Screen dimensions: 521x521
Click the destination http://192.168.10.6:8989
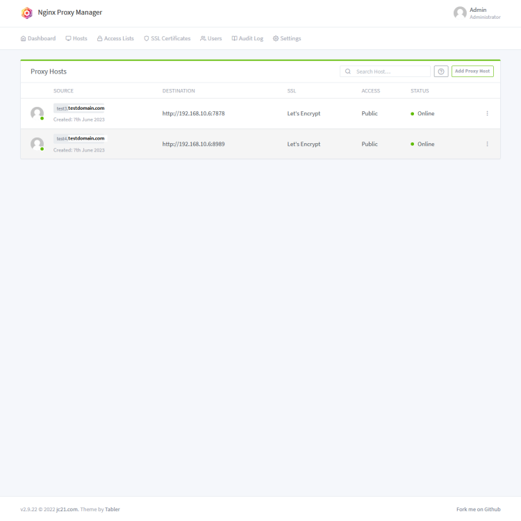pyautogui.click(x=193, y=144)
